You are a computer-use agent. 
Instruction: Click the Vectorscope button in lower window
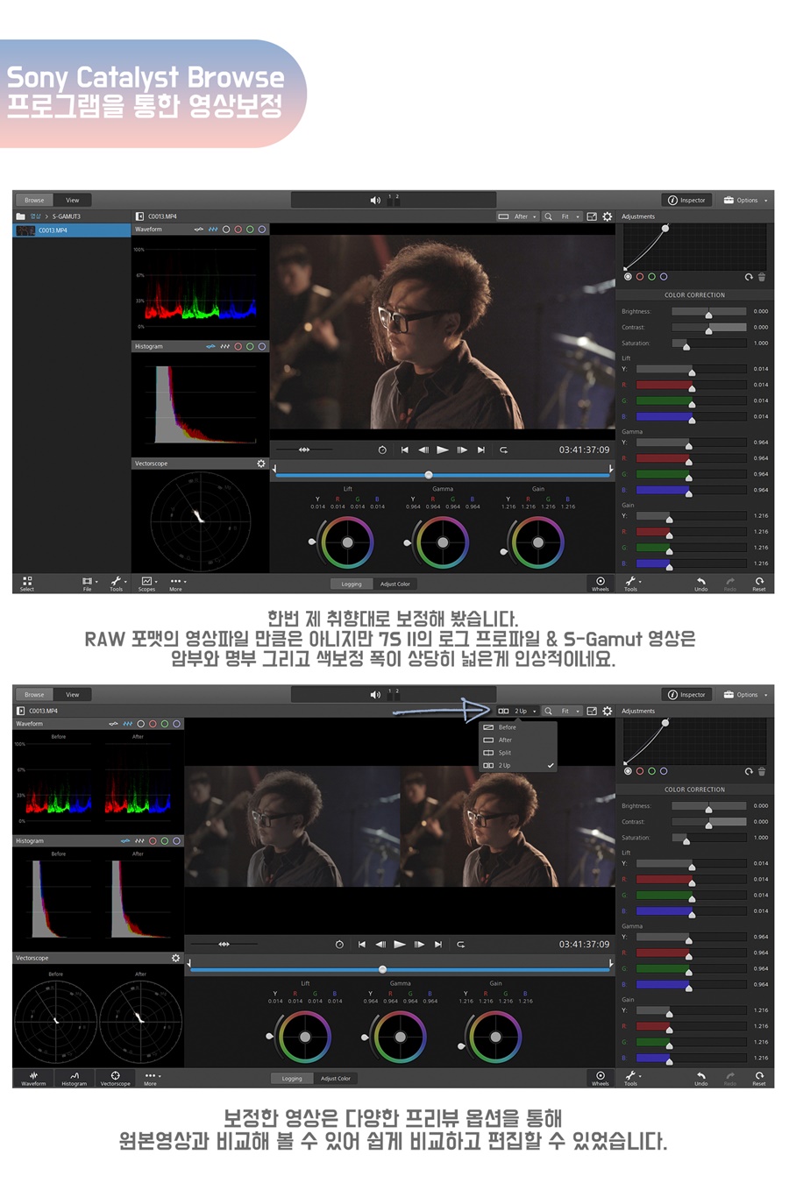pos(115,1079)
